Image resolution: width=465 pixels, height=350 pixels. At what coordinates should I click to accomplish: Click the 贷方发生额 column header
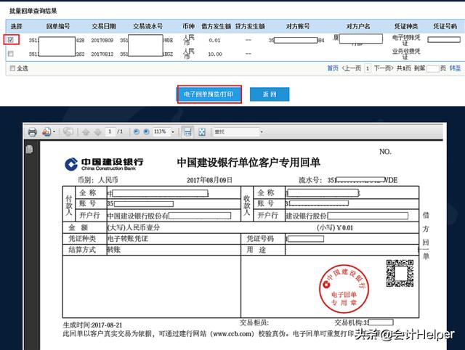tap(250, 26)
